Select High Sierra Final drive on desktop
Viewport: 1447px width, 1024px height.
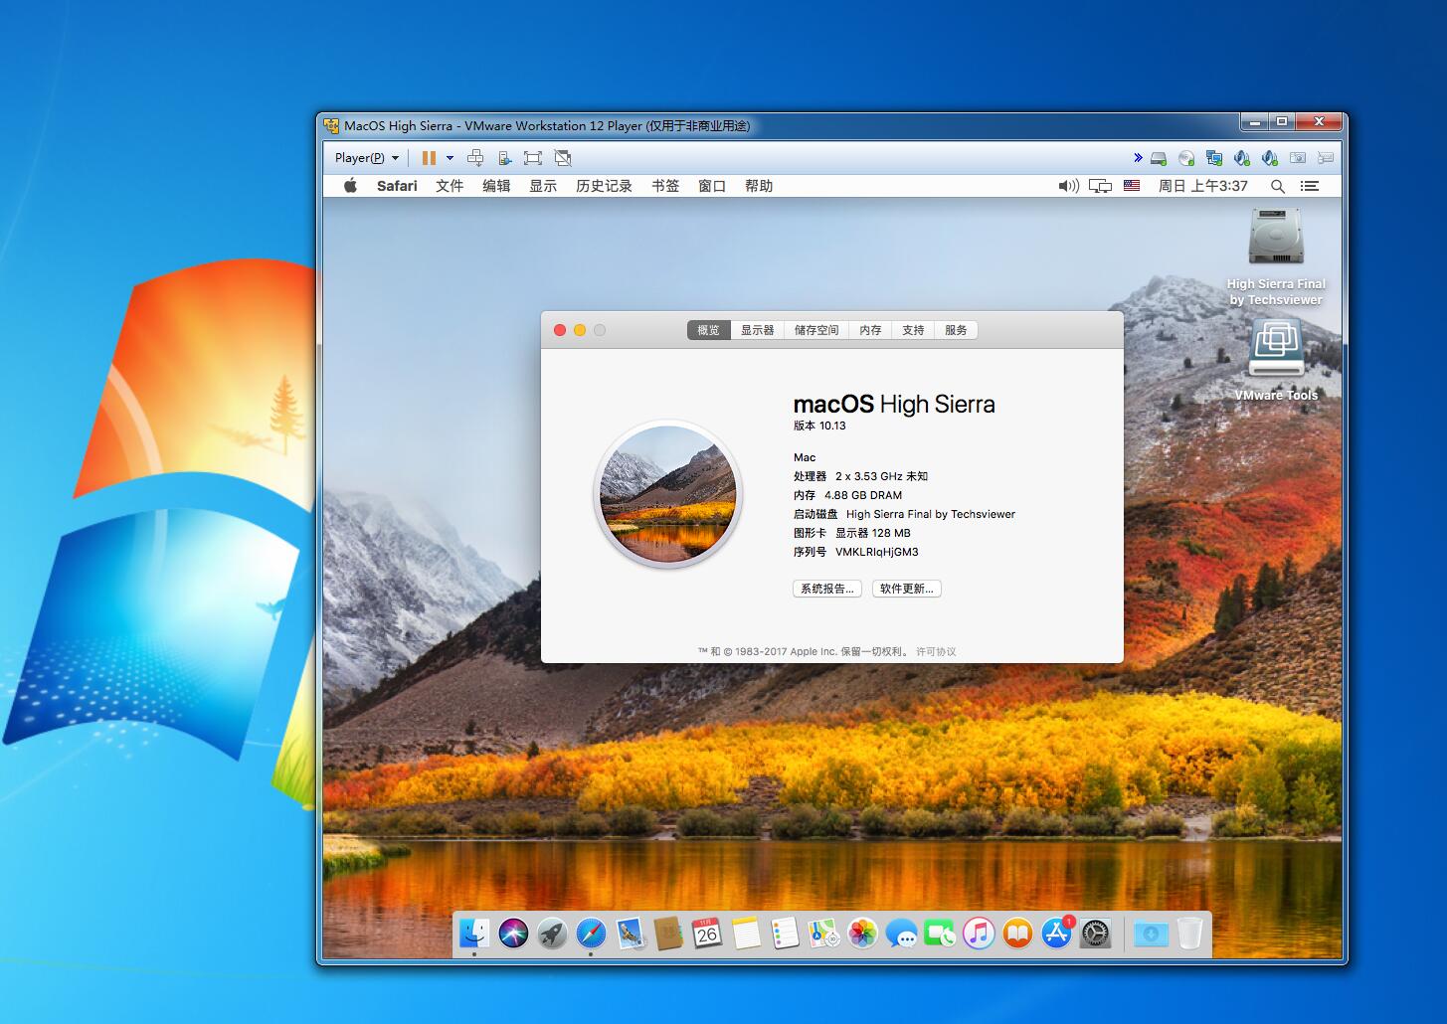tap(1276, 257)
